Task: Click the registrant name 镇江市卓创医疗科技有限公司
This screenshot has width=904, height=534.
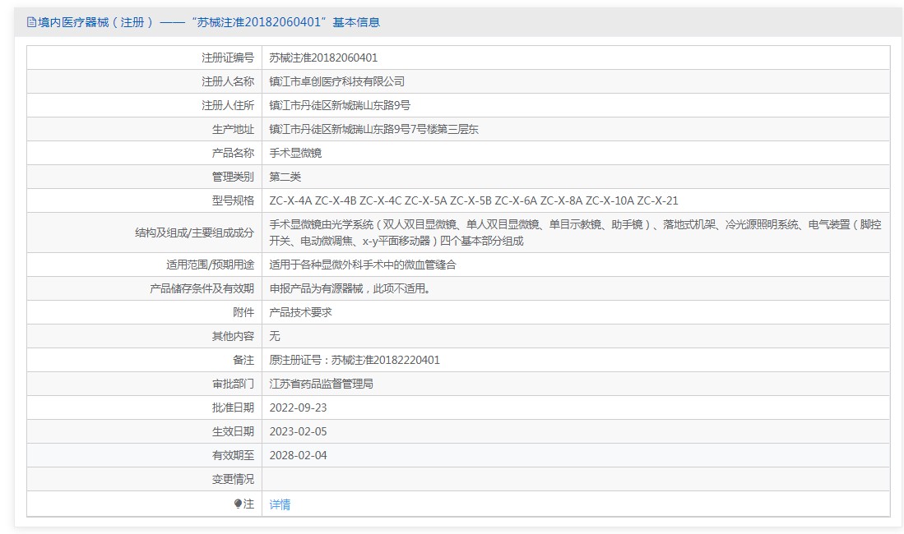Action: click(x=336, y=82)
